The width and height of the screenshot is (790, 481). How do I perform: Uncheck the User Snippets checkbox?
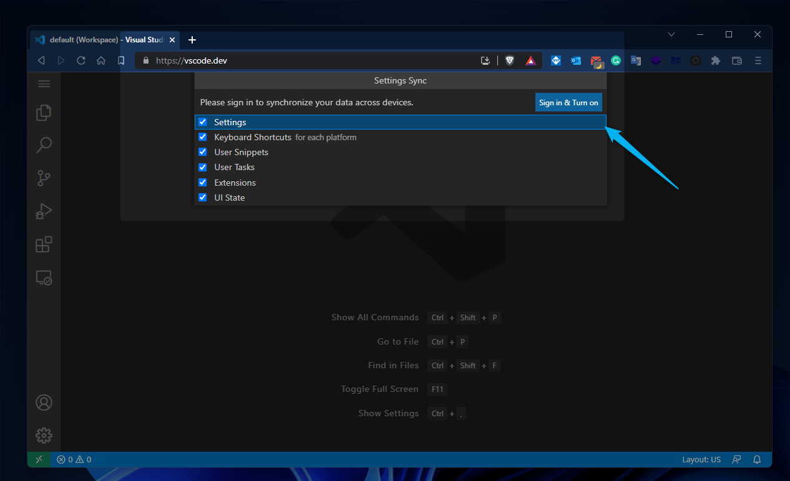click(202, 152)
